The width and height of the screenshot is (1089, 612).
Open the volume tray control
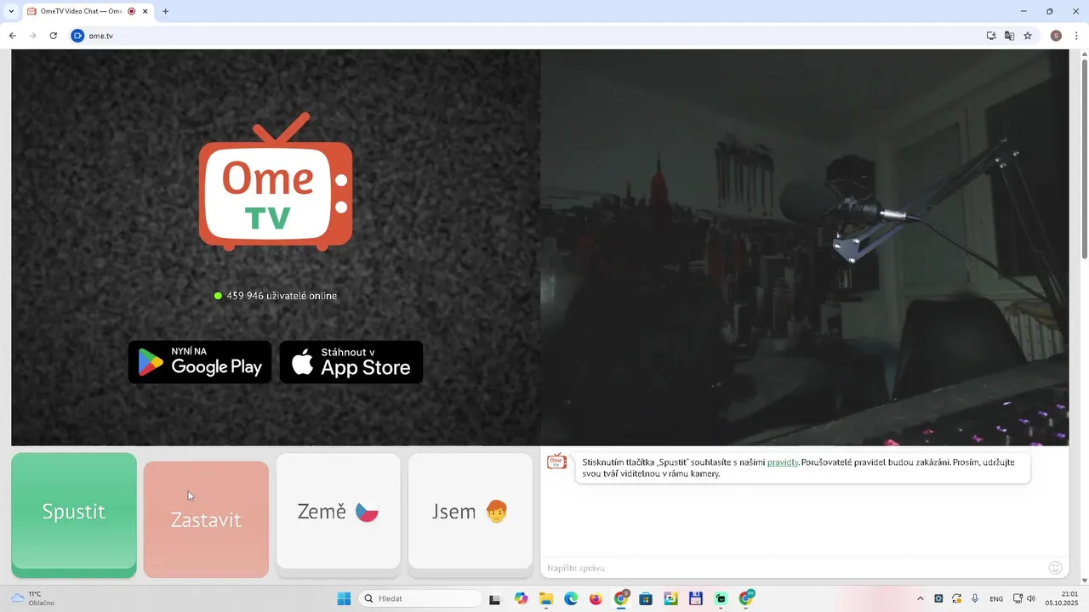tap(1031, 598)
